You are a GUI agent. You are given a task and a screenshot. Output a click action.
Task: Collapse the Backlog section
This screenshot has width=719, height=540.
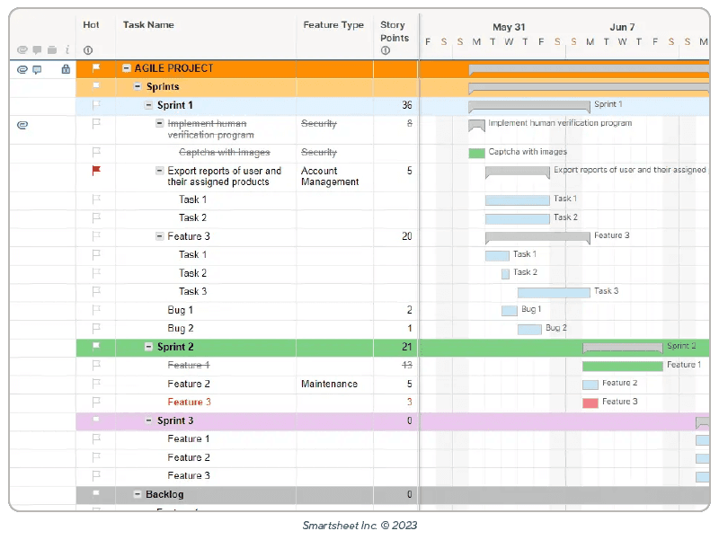[138, 494]
